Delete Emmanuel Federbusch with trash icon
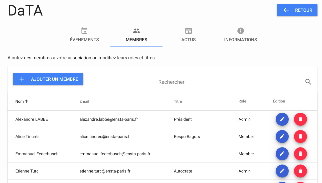322x183 pixels. tap(300, 154)
